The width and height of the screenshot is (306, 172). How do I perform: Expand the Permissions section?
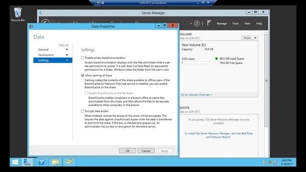pyautogui.click(x=67, y=55)
